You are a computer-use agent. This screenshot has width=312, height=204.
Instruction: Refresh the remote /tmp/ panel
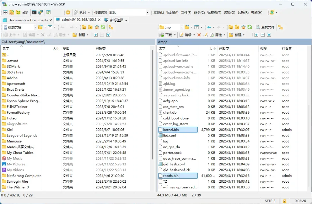pyautogui.click(x=250, y=27)
